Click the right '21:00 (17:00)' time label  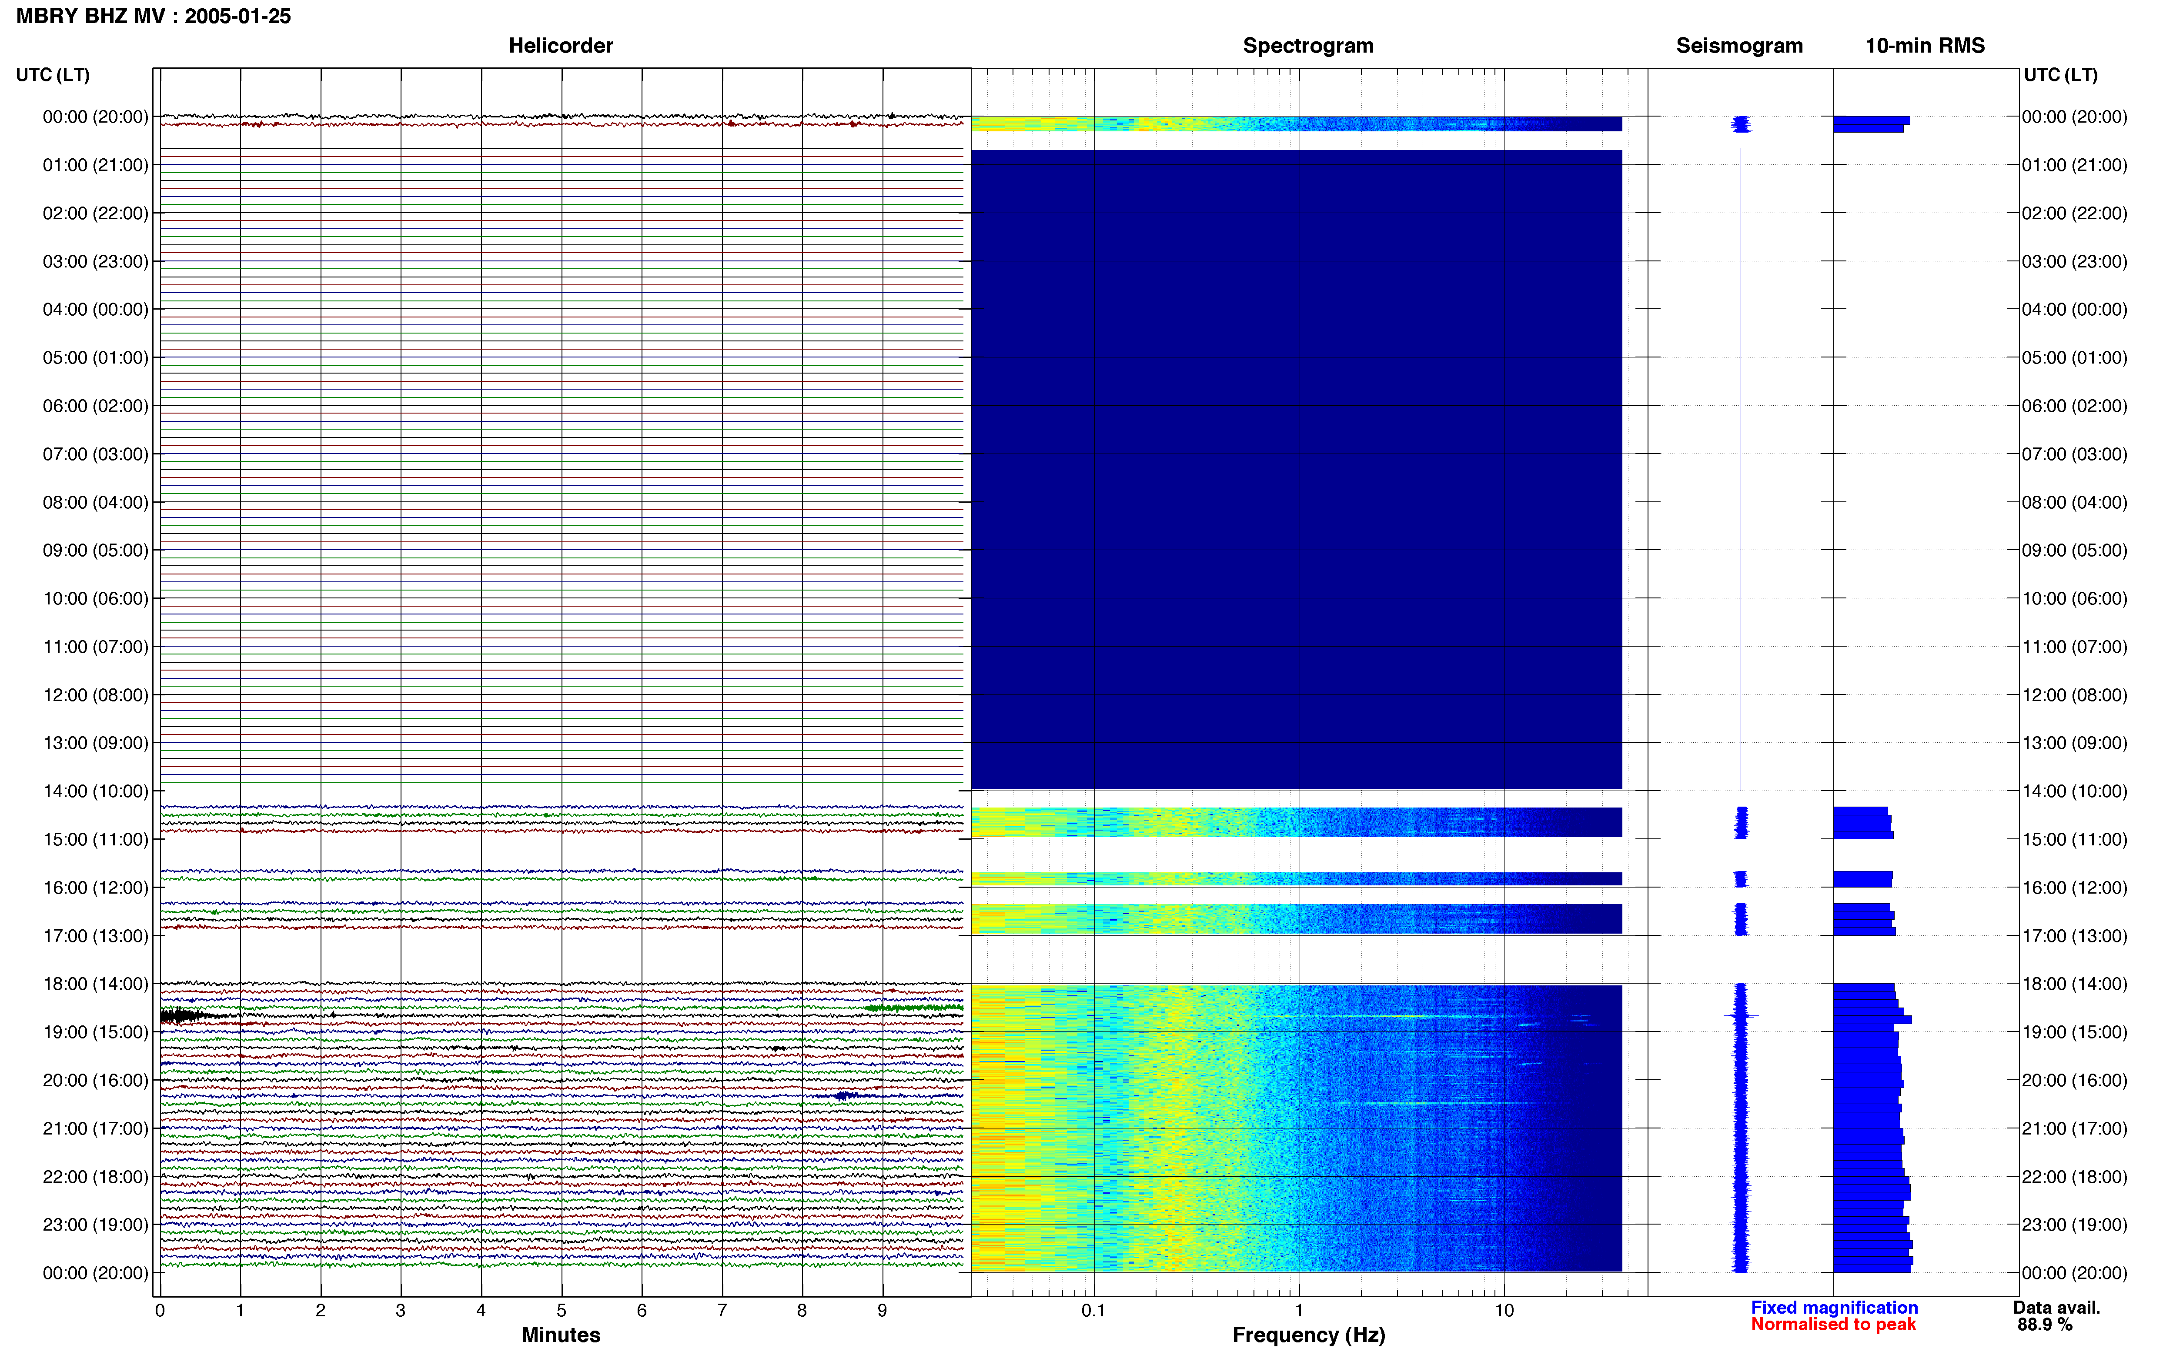2075,1128
